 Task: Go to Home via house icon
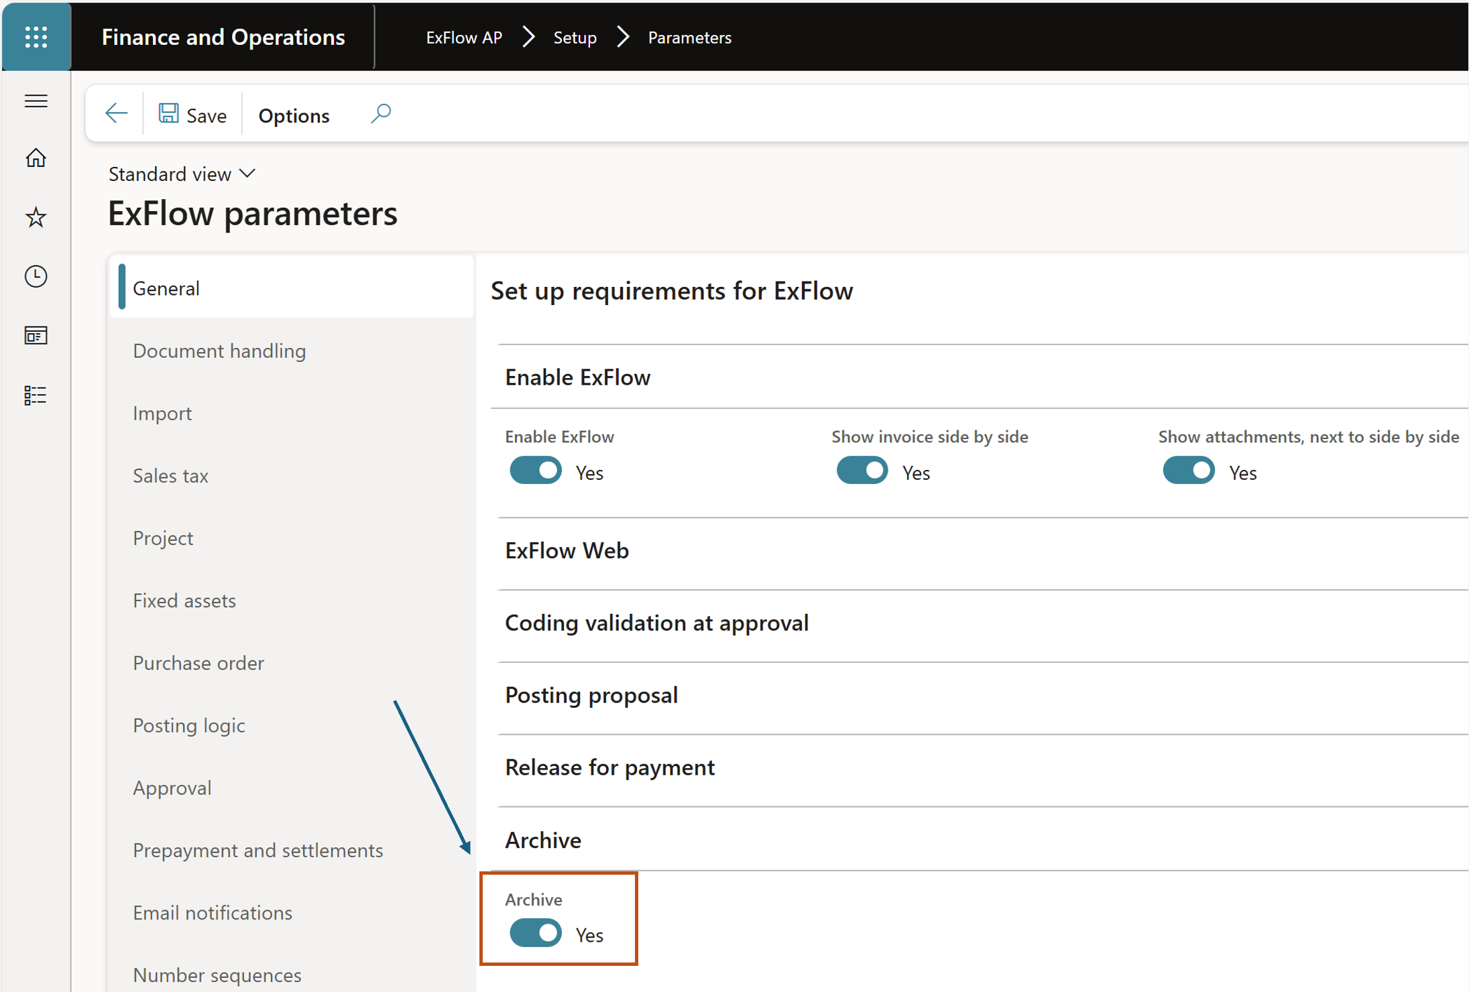[36, 158]
